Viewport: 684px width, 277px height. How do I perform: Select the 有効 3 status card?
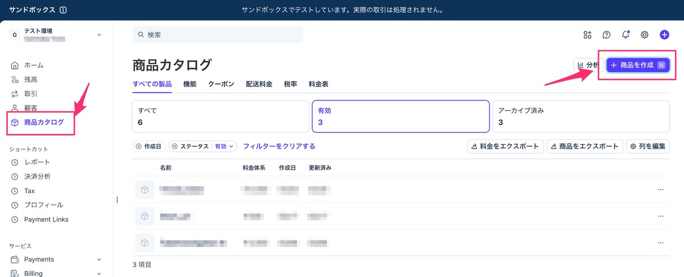point(401,117)
